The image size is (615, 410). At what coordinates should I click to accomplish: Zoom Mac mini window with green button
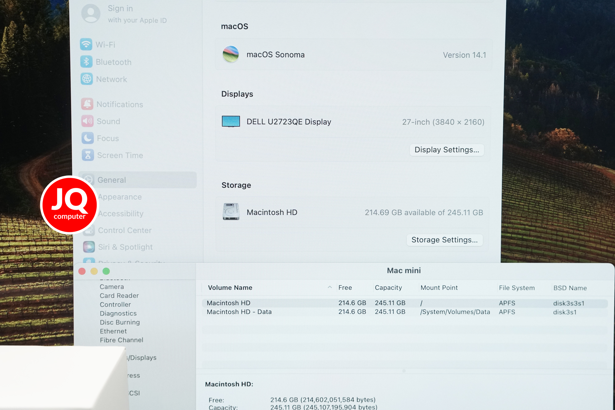click(x=106, y=271)
